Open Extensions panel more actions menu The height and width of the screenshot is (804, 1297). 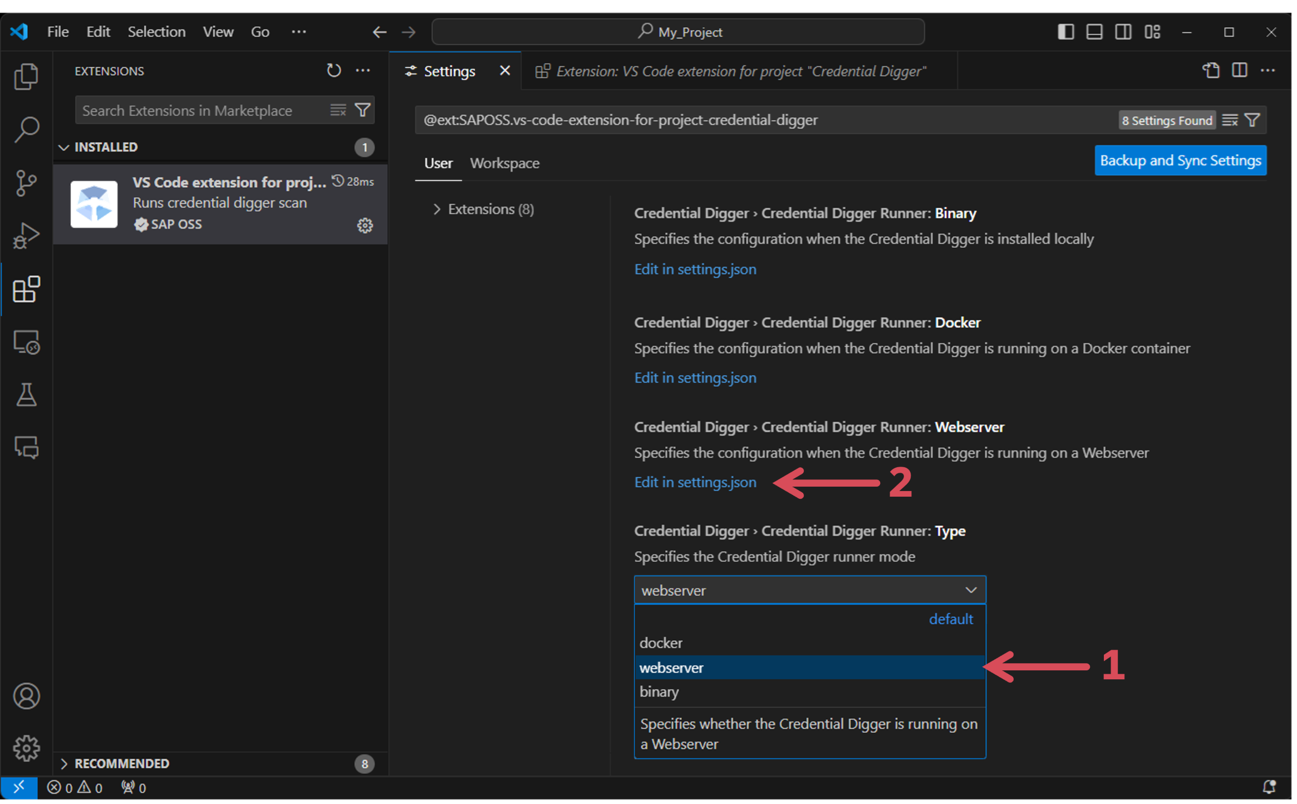pos(363,71)
